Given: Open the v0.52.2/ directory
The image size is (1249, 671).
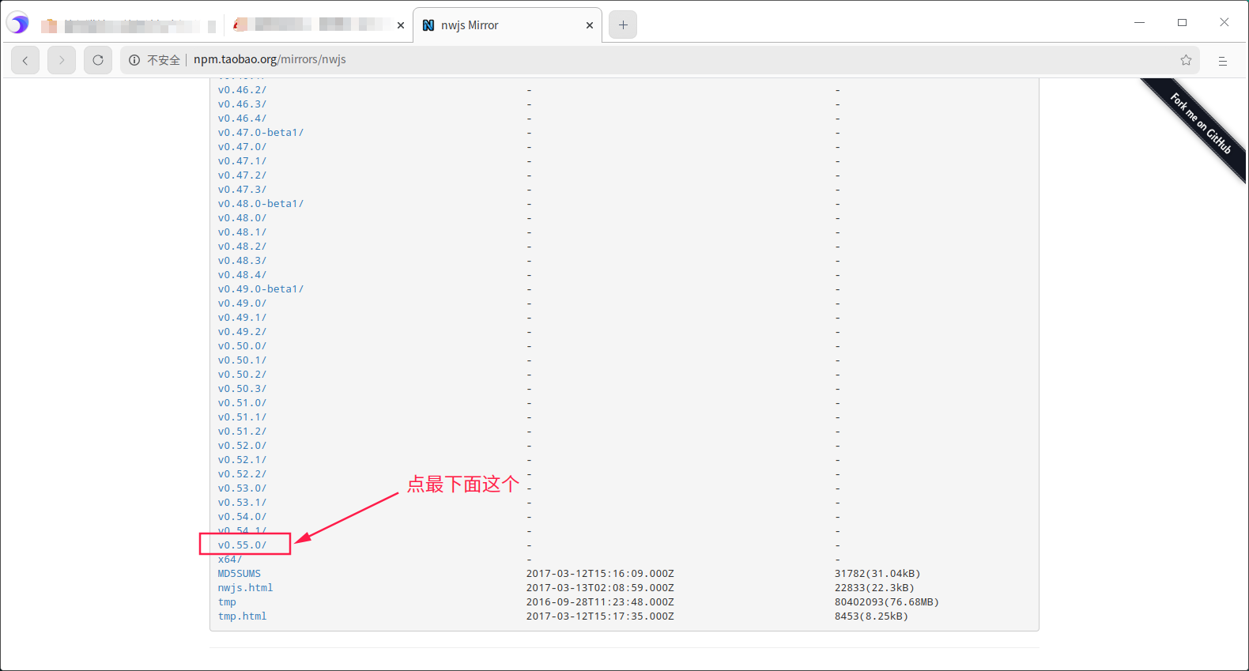Looking at the screenshot, I should [x=242, y=474].
